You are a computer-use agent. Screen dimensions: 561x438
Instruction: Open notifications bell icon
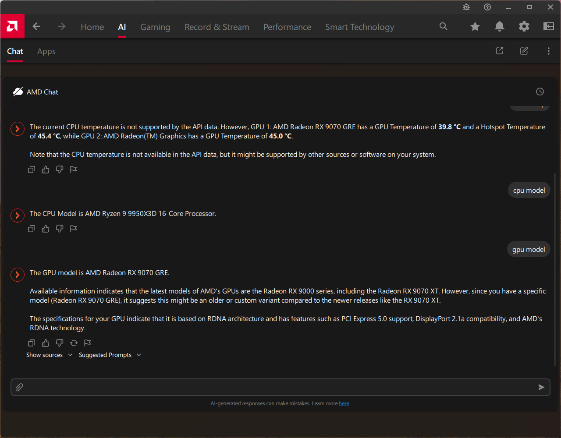pyautogui.click(x=500, y=27)
